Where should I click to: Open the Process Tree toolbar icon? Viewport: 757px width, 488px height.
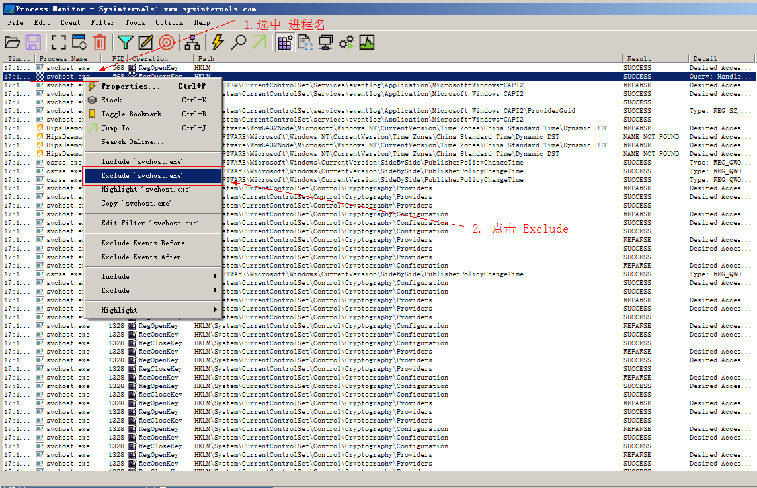coord(192,42)
